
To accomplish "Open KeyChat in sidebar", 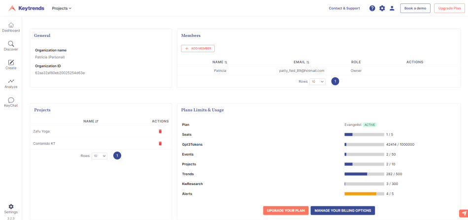I will (x=11, y=102).
